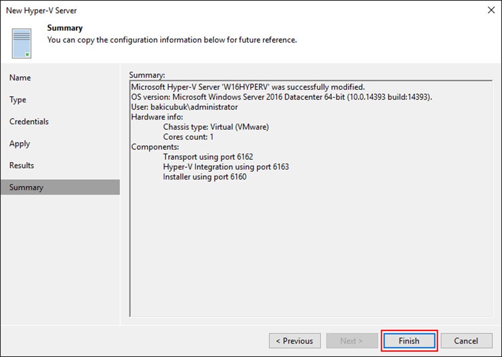Click the Hyper-V Integration using port 6163 line
The width and height of the screenshot is (502, 357).
[x=226, y=167]
